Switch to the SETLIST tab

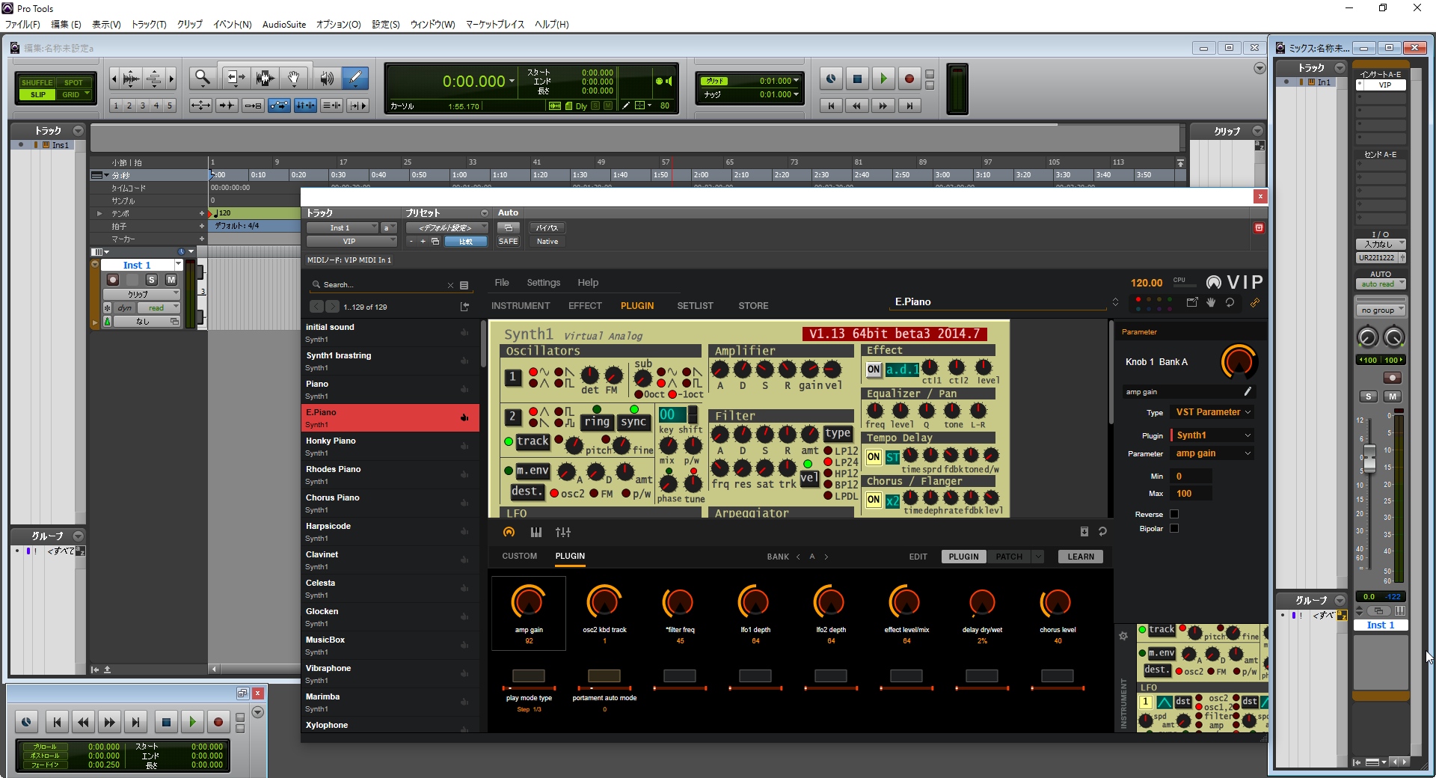point(695,306)
